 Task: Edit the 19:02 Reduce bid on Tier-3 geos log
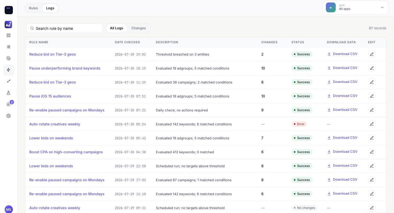372,54
